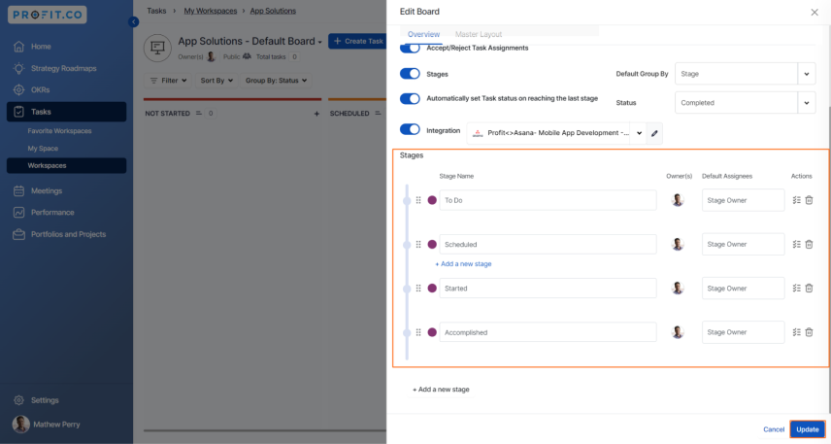Open Group By: Status dropdown

[x=276, y=81]
